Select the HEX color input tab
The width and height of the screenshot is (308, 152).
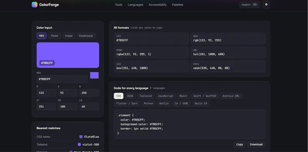42,36
